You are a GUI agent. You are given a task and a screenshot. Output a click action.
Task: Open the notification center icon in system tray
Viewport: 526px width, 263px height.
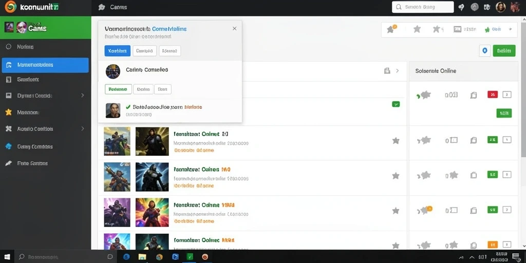point(517,257)
